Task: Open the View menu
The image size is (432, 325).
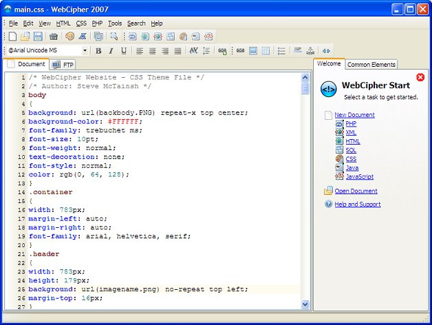Action: pyautogui.click(x=45, y=23)
